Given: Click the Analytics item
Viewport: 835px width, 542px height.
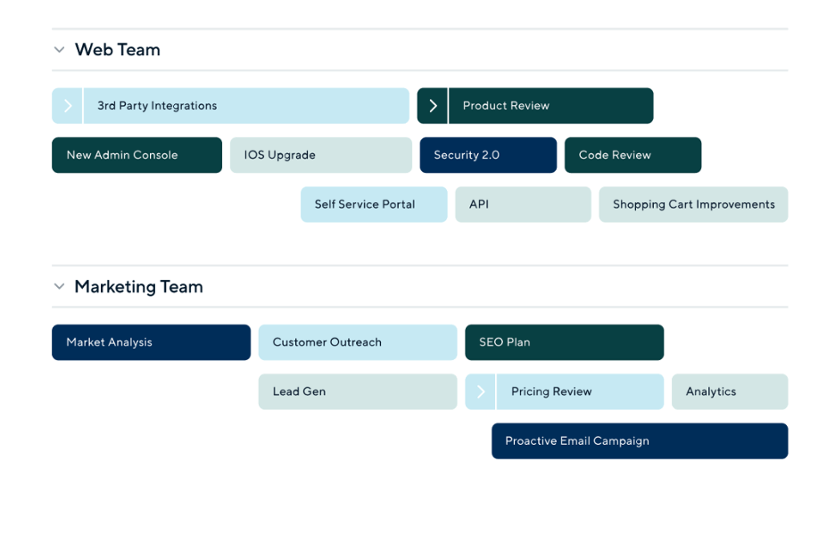Looking at the screenshot, I should pyautogui.click(x=730, y=392).
